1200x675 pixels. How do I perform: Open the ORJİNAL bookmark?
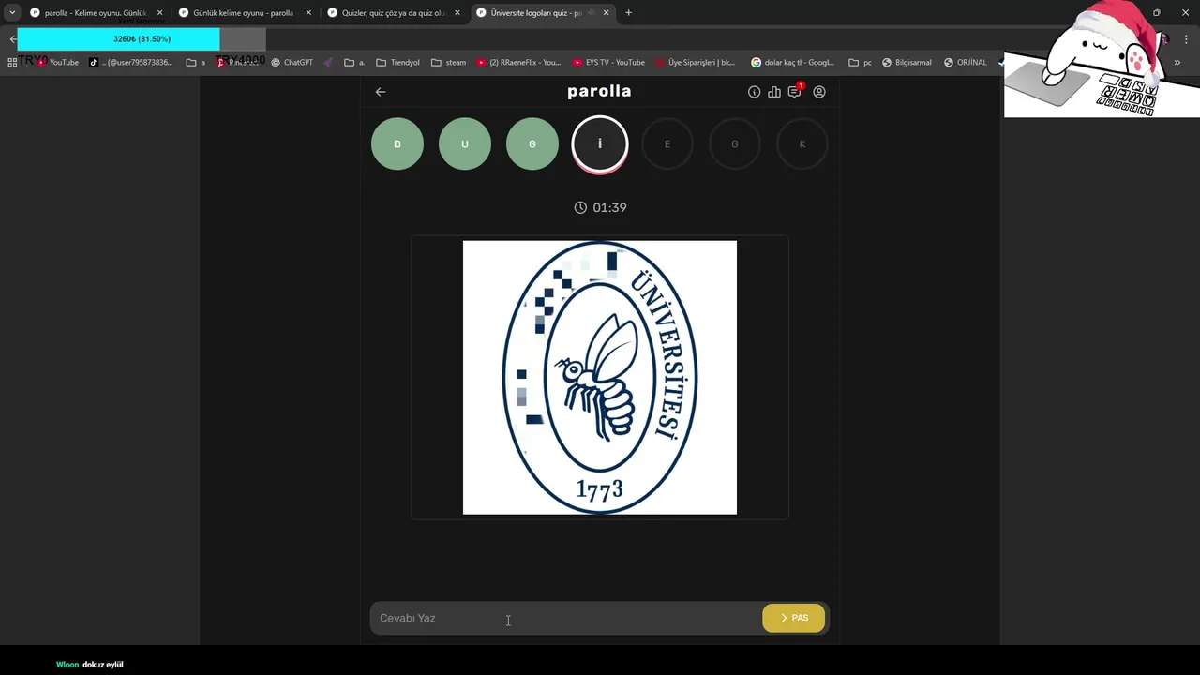tap(965, 63)
